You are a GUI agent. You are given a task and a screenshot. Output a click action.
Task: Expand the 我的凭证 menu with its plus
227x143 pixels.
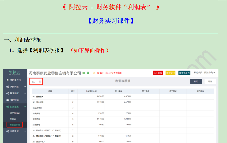pyautogui.click(x=25, y=87)
